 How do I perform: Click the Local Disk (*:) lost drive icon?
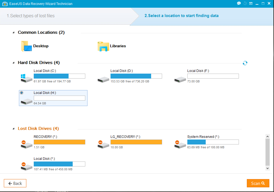pyautogui.click(x=26, y=166)
